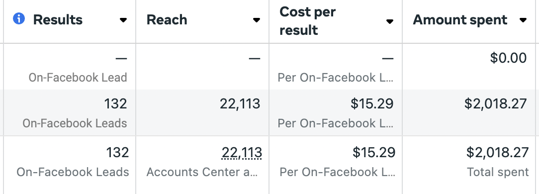Screen dimensions: 539x194
Task: Click the On-Facebook Lead label in first row
Action: pyautogui.click(x=78, y=78)
